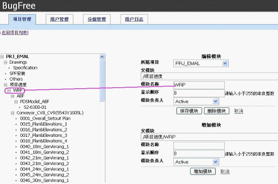Click the 删除模块 button
278x184 pixels.
[x=217, y=111]
